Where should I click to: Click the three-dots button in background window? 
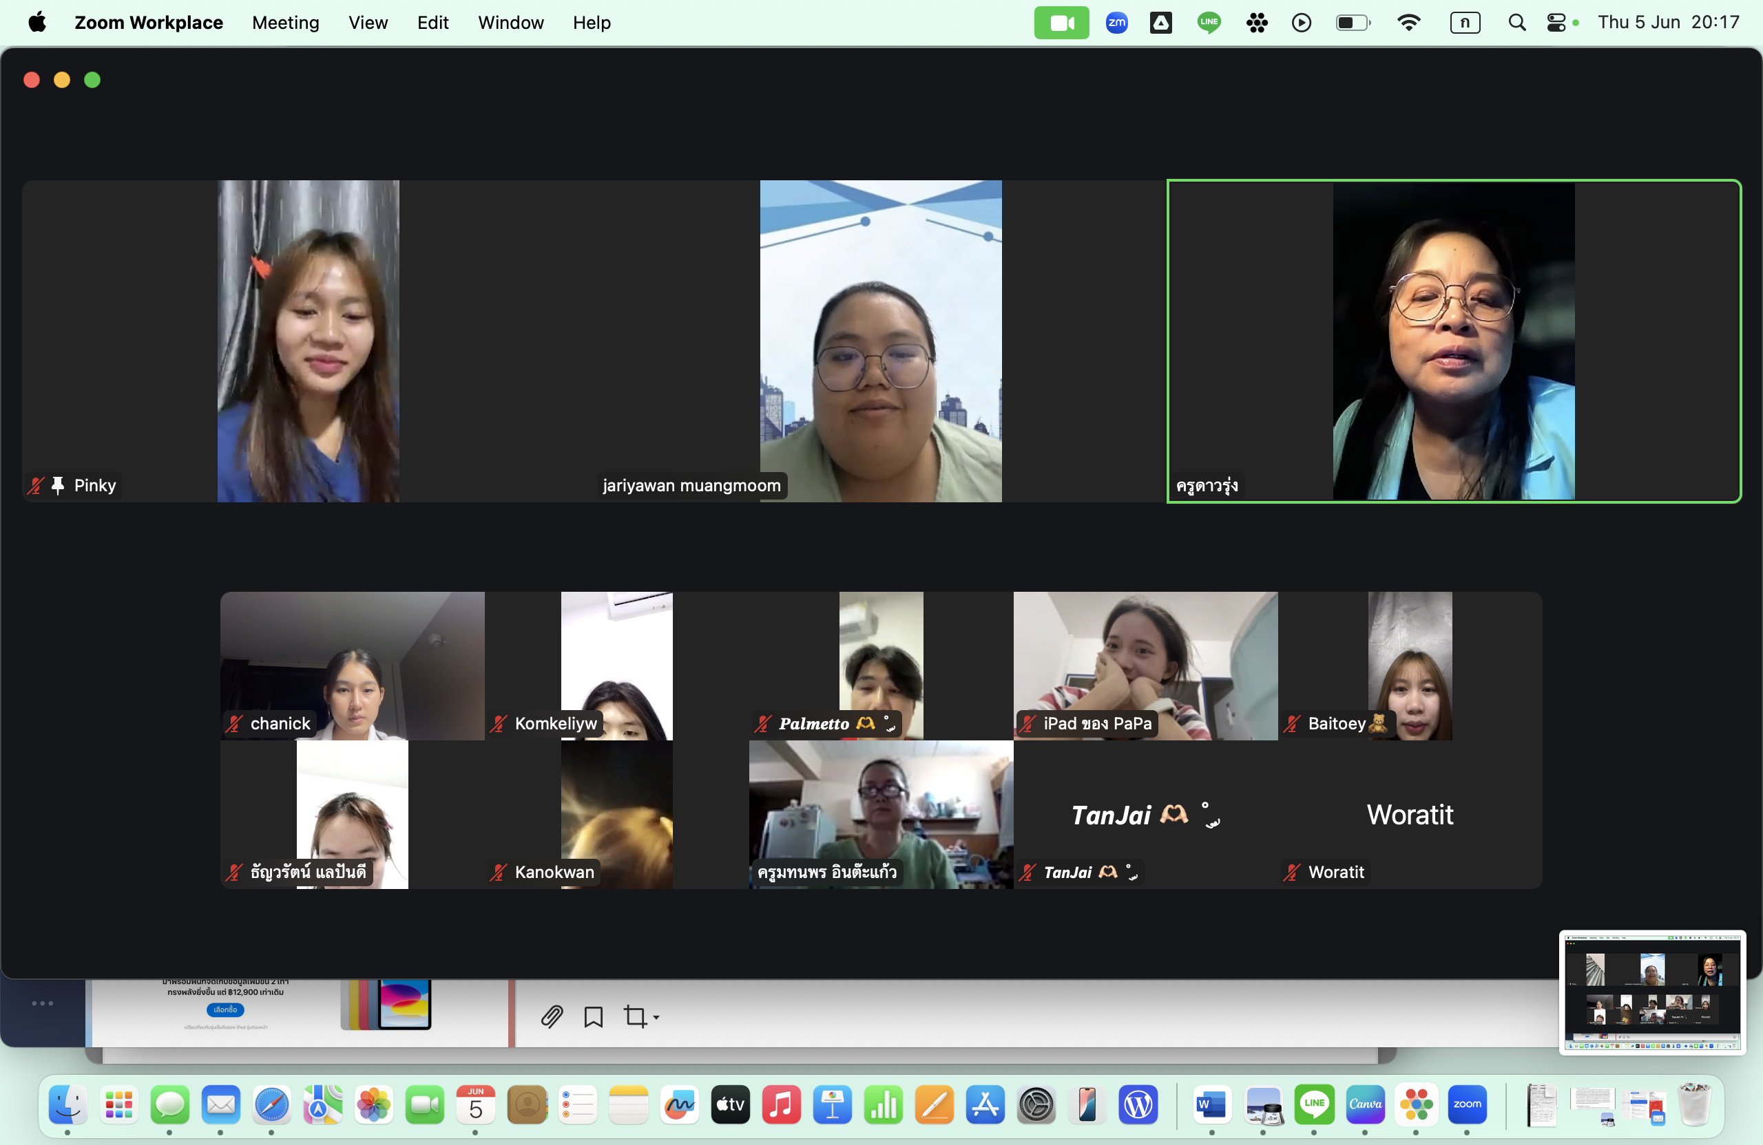(42, 1003)
